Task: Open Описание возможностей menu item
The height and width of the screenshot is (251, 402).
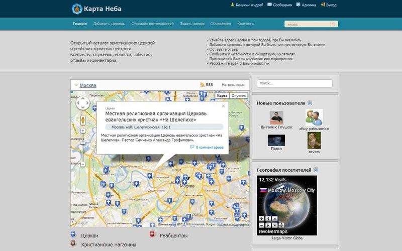Action: 152,24
